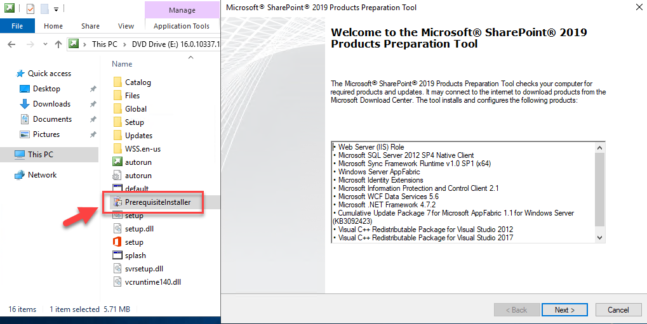
Task: Open Network in navigation pane
Action: (42, 175)
